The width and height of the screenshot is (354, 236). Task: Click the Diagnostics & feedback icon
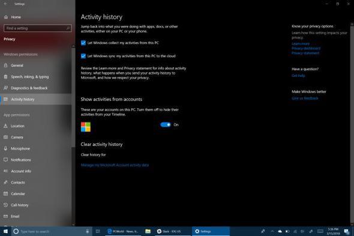pos(5,88)
